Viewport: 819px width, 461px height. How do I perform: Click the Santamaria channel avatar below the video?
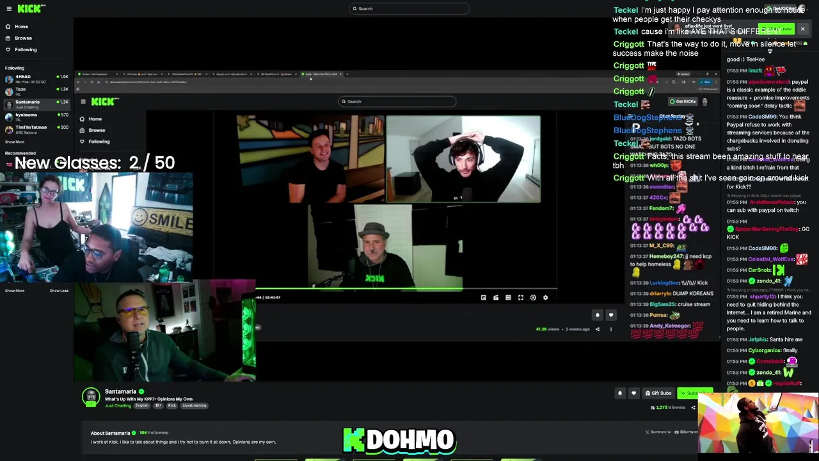(x=91, y=397)
